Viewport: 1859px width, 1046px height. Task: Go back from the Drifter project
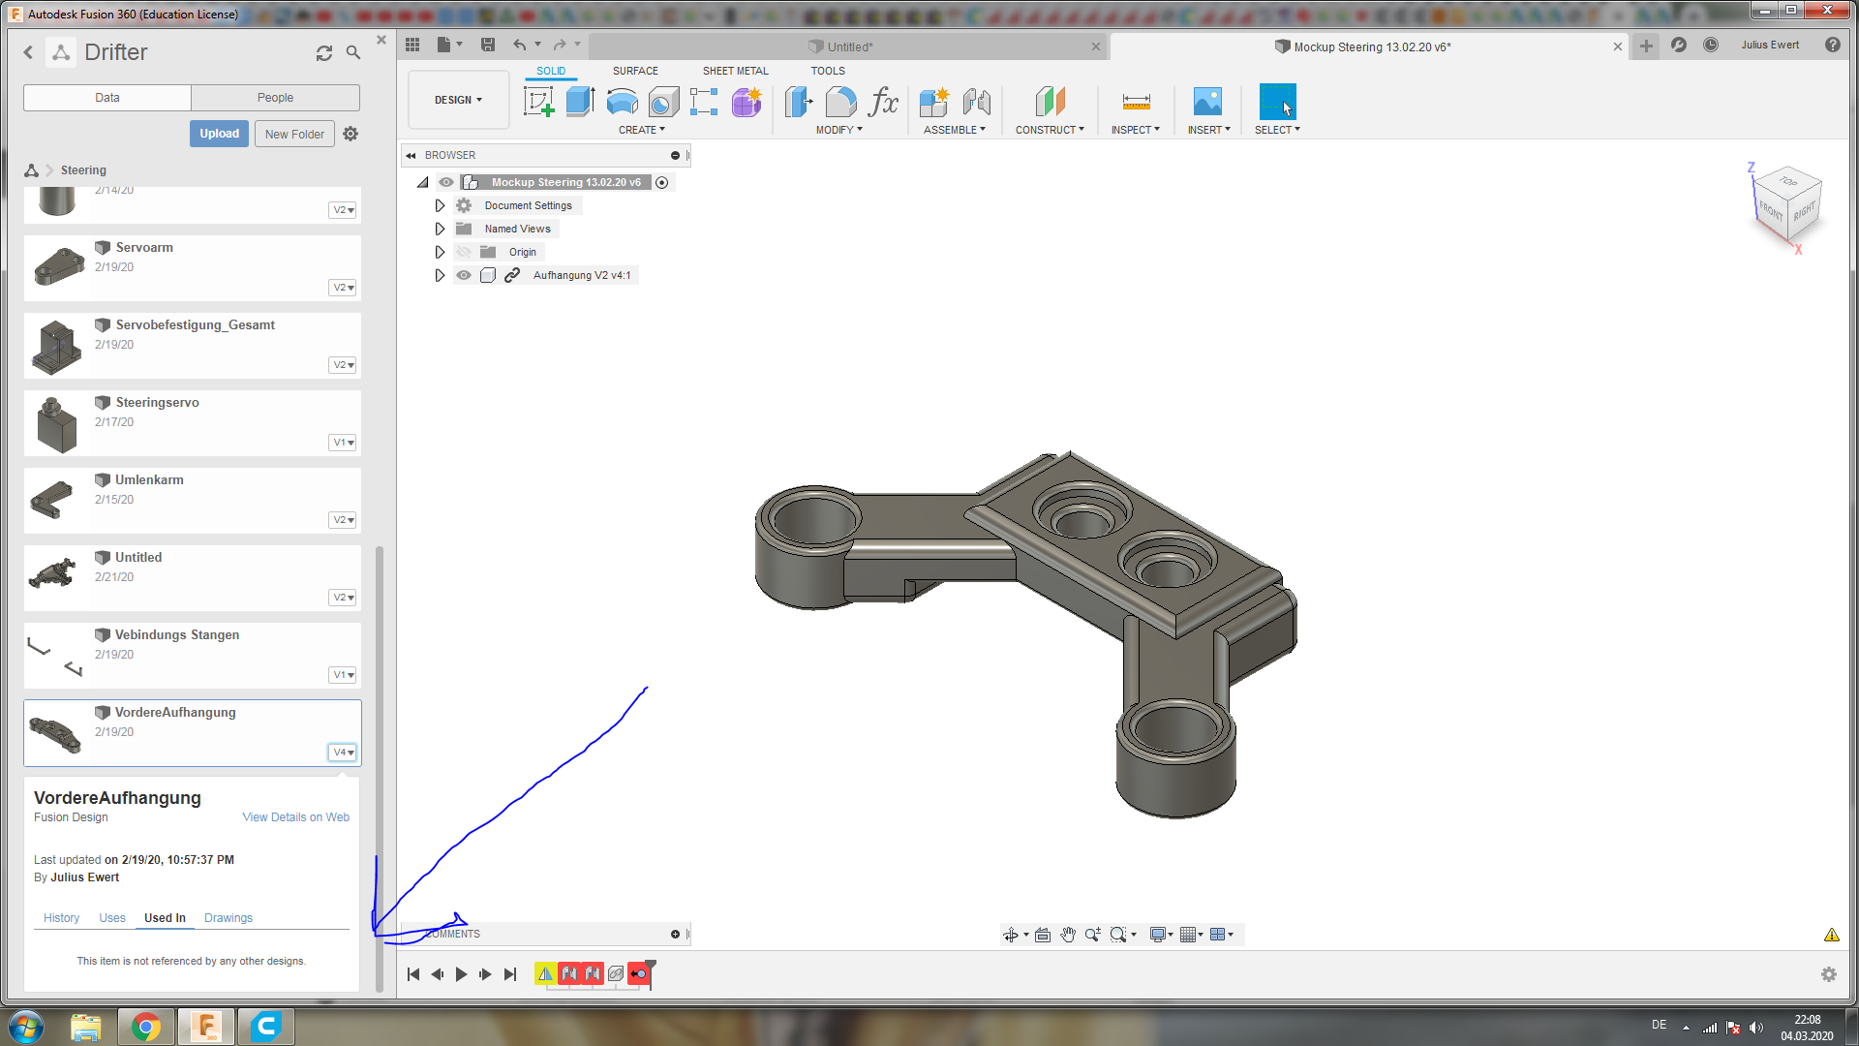coord(28,52)
